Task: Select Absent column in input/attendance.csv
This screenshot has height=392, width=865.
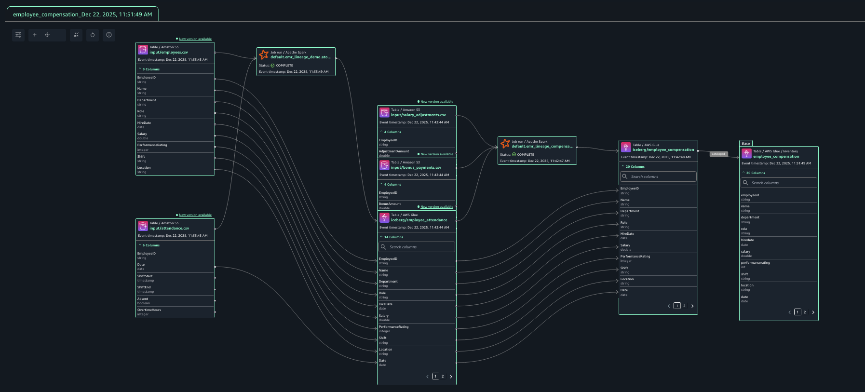Action: [x=176, y=301]
